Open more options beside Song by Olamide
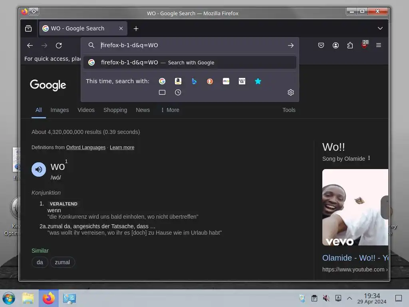The height and width of the screenshot is (307, 409). 369,158
